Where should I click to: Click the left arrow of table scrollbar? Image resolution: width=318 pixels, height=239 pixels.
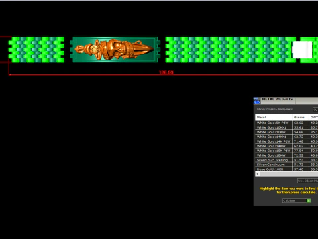pos(258,174)
